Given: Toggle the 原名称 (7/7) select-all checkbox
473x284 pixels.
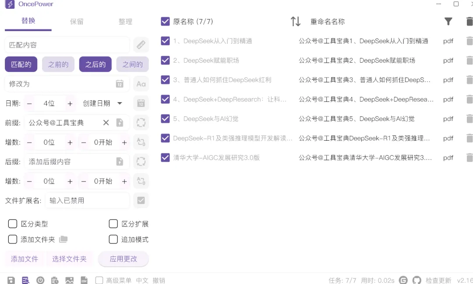Looking at the screenshot, I should point(165,21).
